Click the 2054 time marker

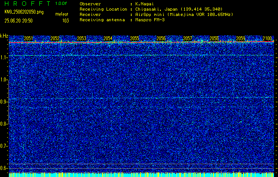[x=108, y=38]
